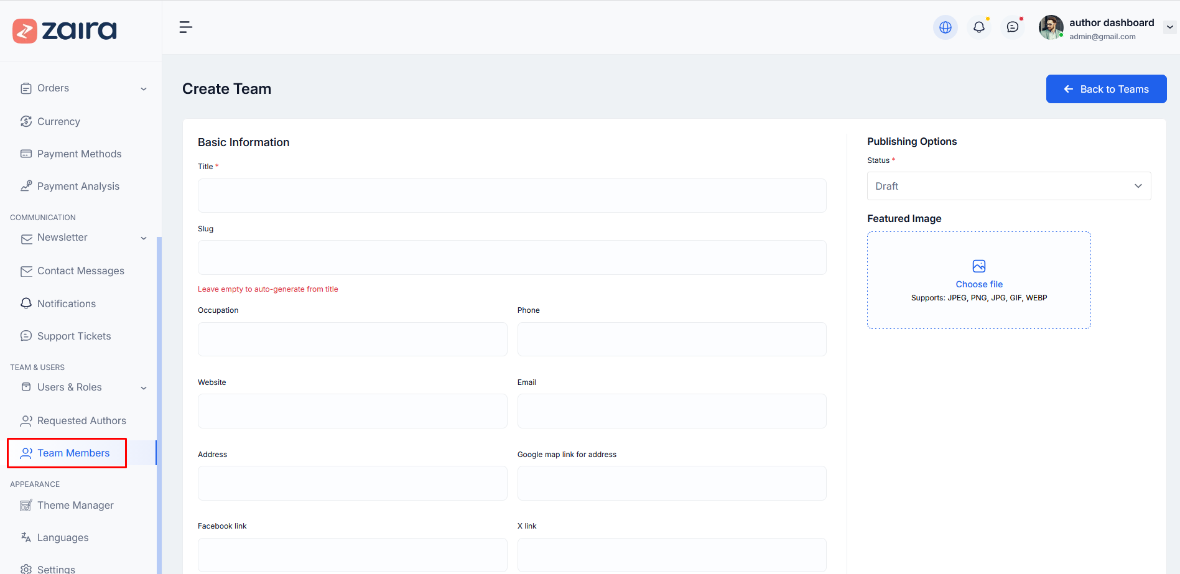Open the chat messages icon in header
The image size is (1180, 574).
pyautogui.click(x=1012, y=27)
